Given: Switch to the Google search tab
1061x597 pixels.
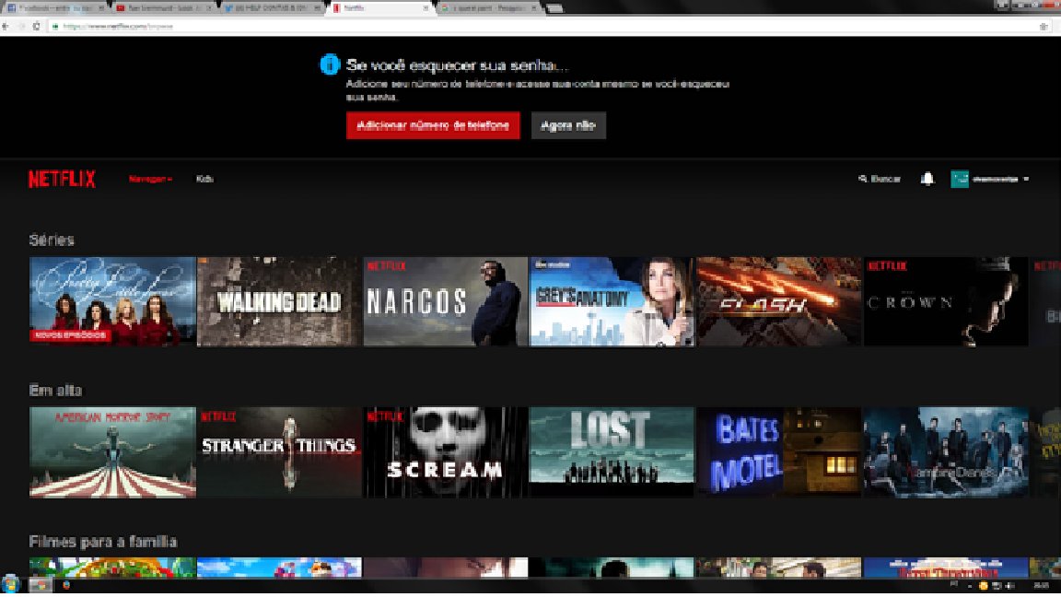Looking at the screenshot, I should (489, 8).
